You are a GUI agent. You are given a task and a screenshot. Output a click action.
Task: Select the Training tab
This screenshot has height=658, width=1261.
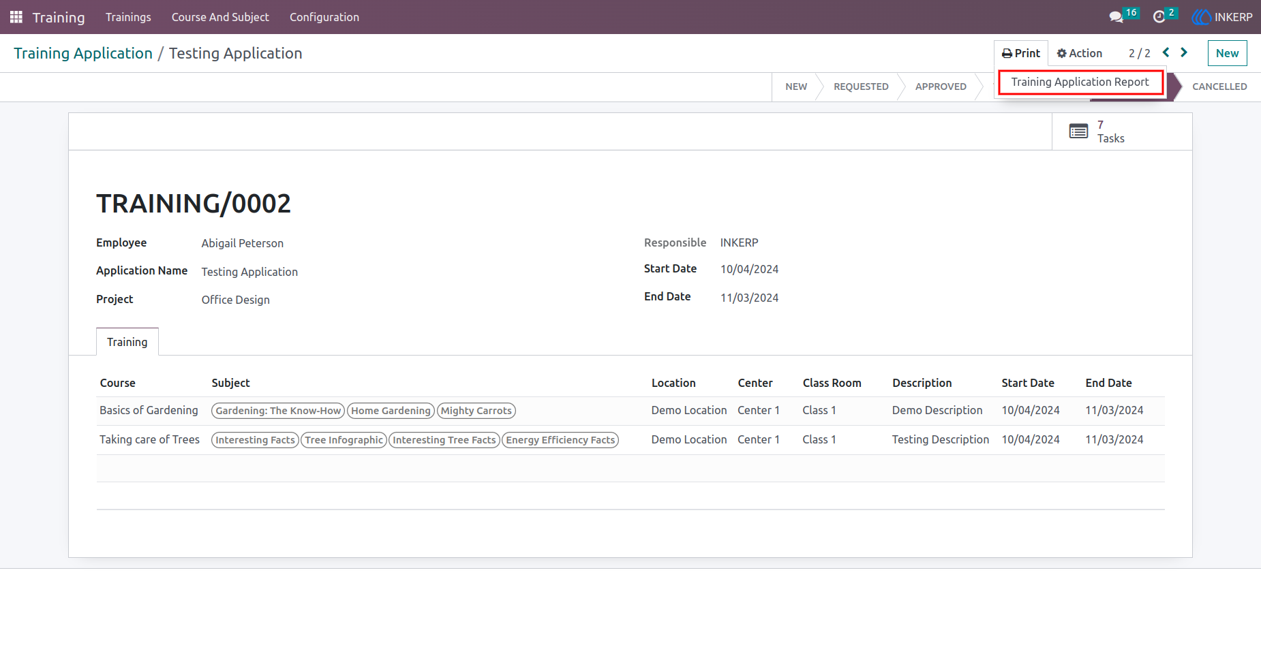127,342
